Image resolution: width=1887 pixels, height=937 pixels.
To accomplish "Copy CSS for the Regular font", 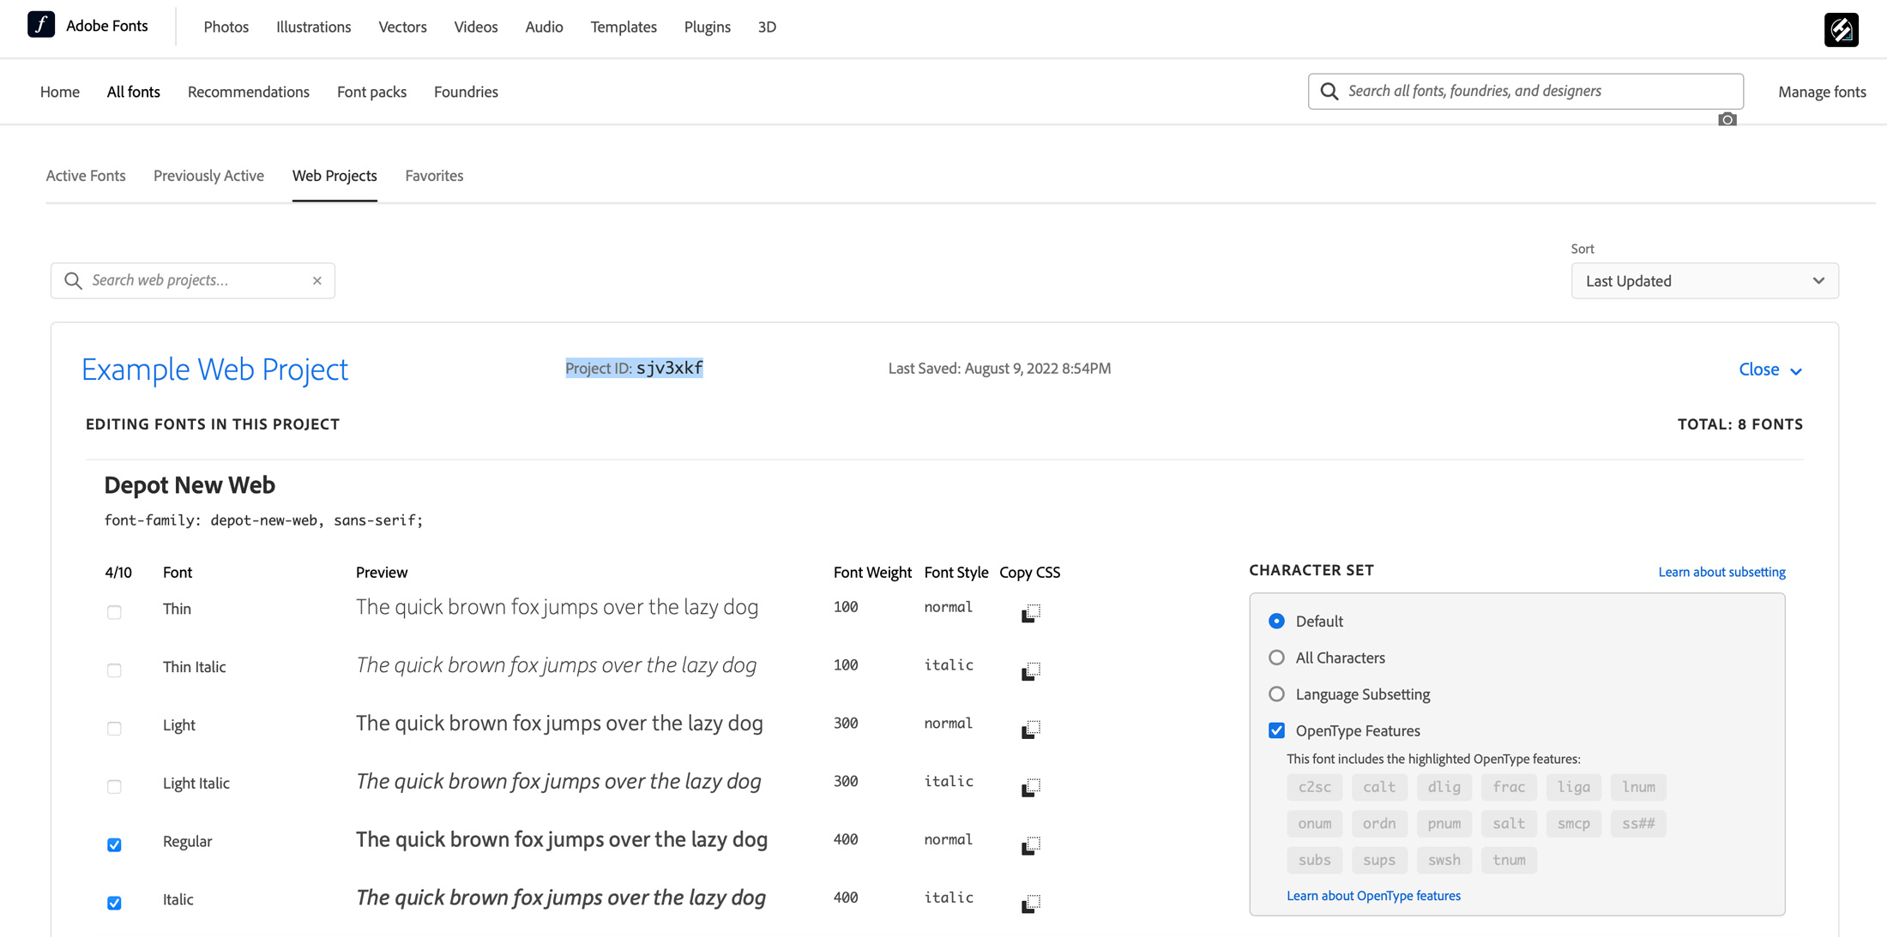I will point(1031,845).
